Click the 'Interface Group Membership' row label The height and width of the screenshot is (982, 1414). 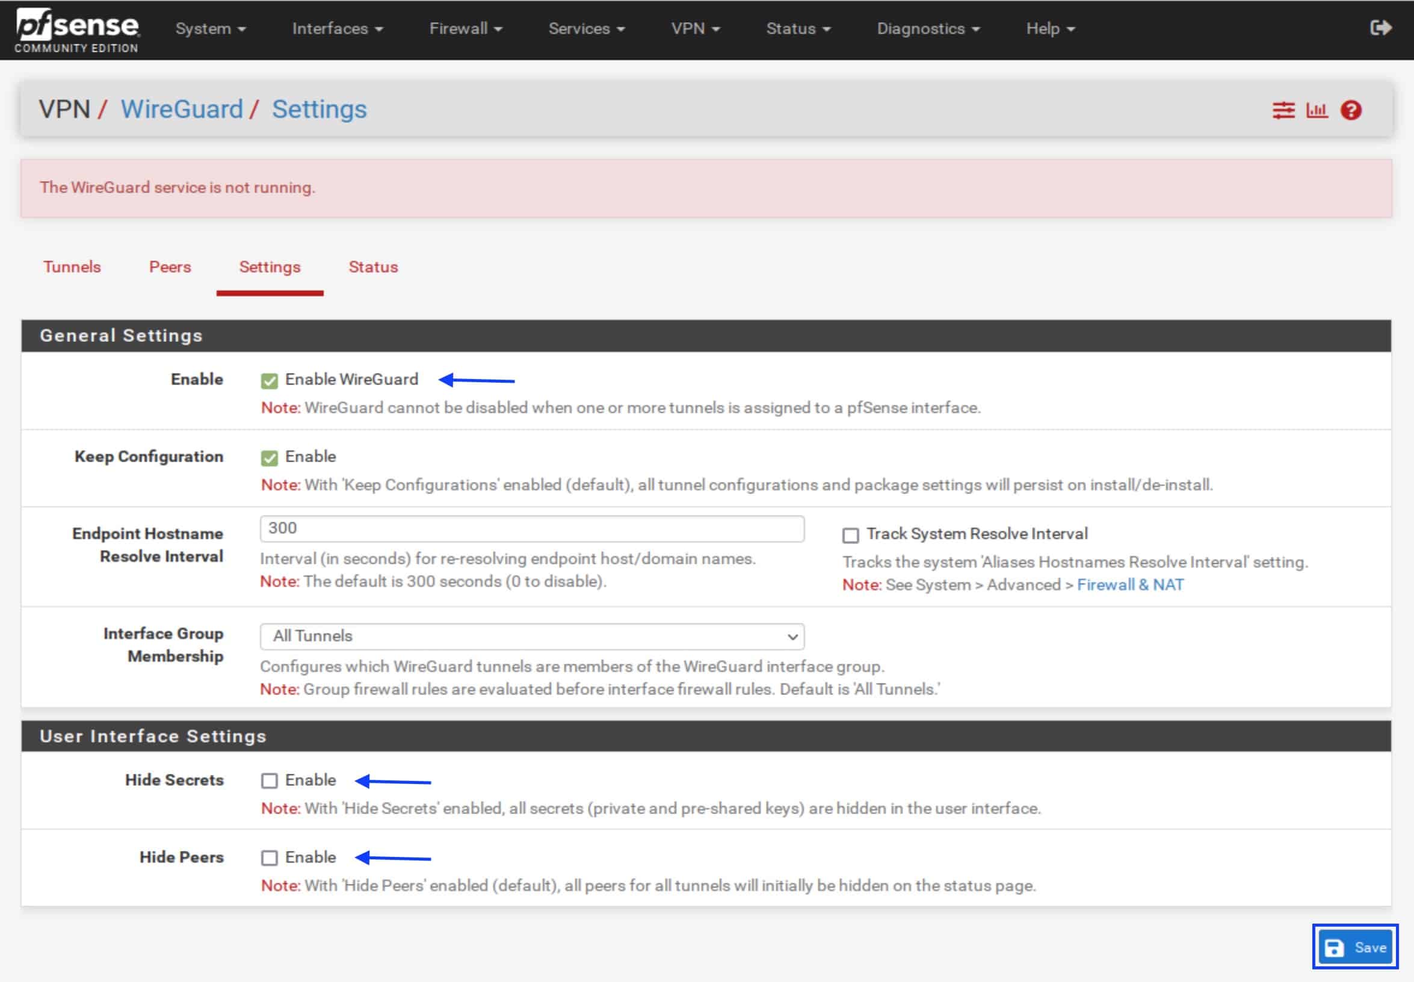tap(163, 645)
